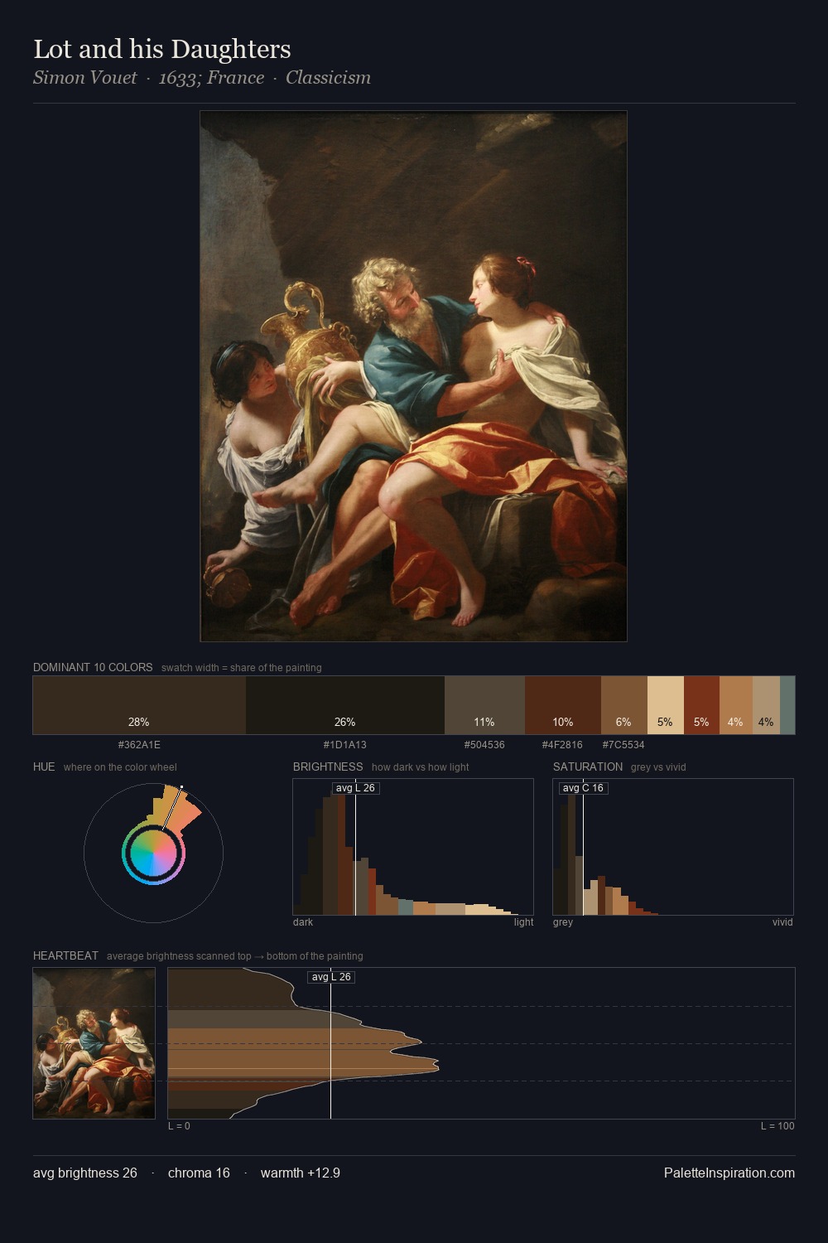828x1243 pixels.
Task: Click the 'L = 100' axis label
Action: pos(777,1126)
